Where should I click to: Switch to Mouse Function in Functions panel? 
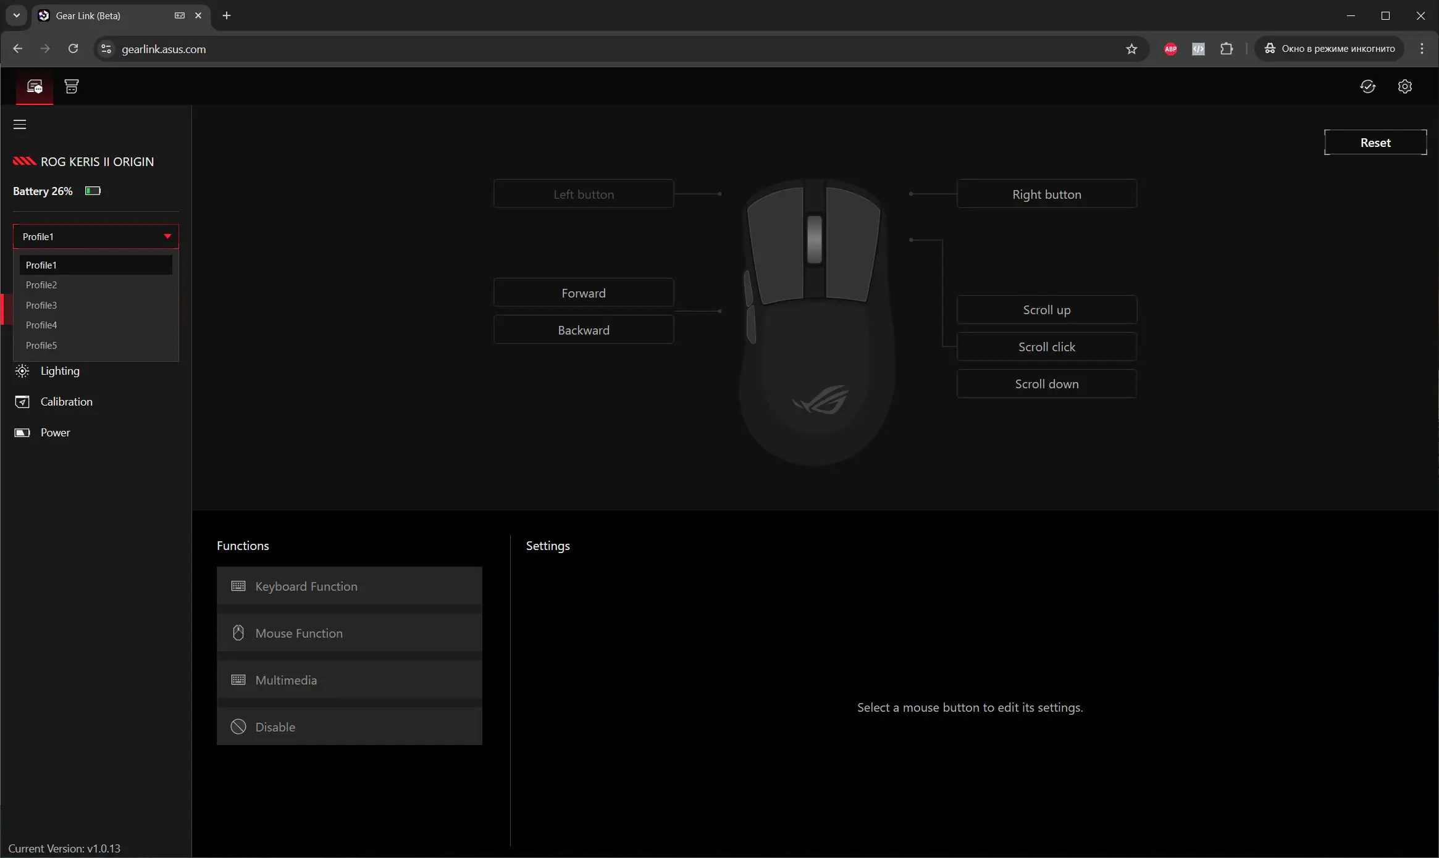click(x=350, y=633)
